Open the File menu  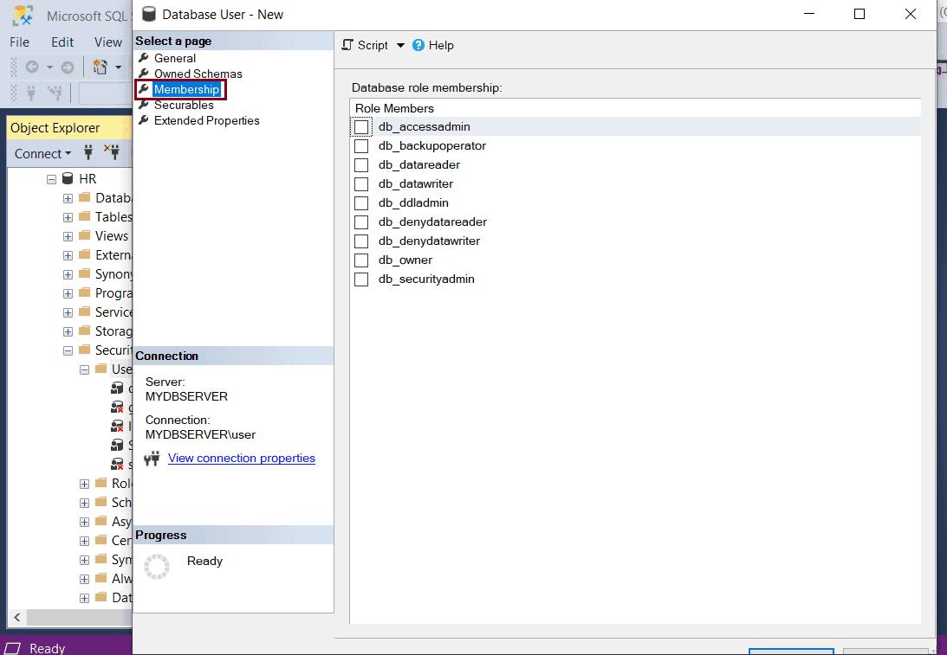tap(18, 42)
